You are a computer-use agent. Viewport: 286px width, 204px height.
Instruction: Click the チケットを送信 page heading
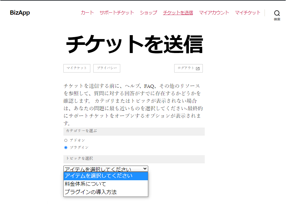click(134, 44)
